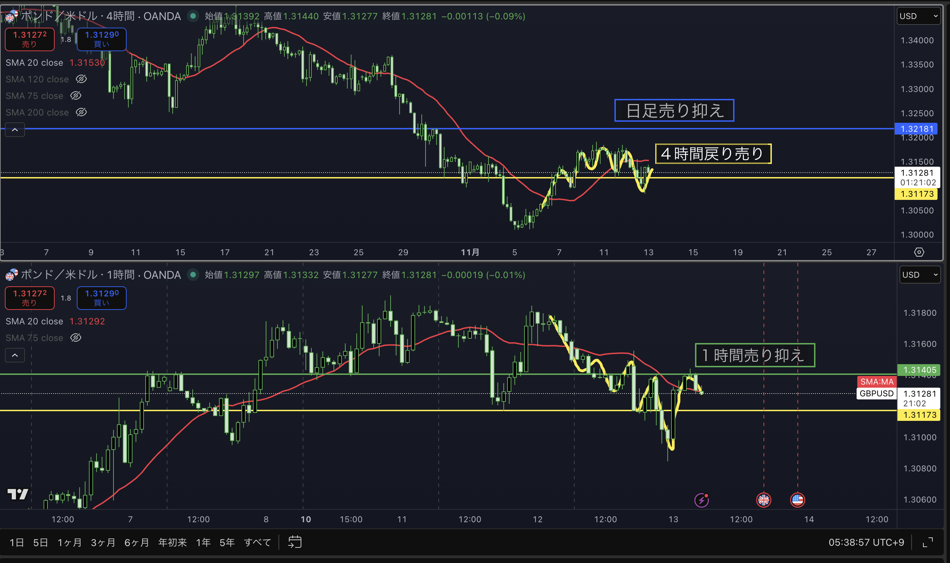Image resolution: width=950 pixels, height=563 pixels.
Task: Click the UK economic event marker
Action: coord(763,500)
